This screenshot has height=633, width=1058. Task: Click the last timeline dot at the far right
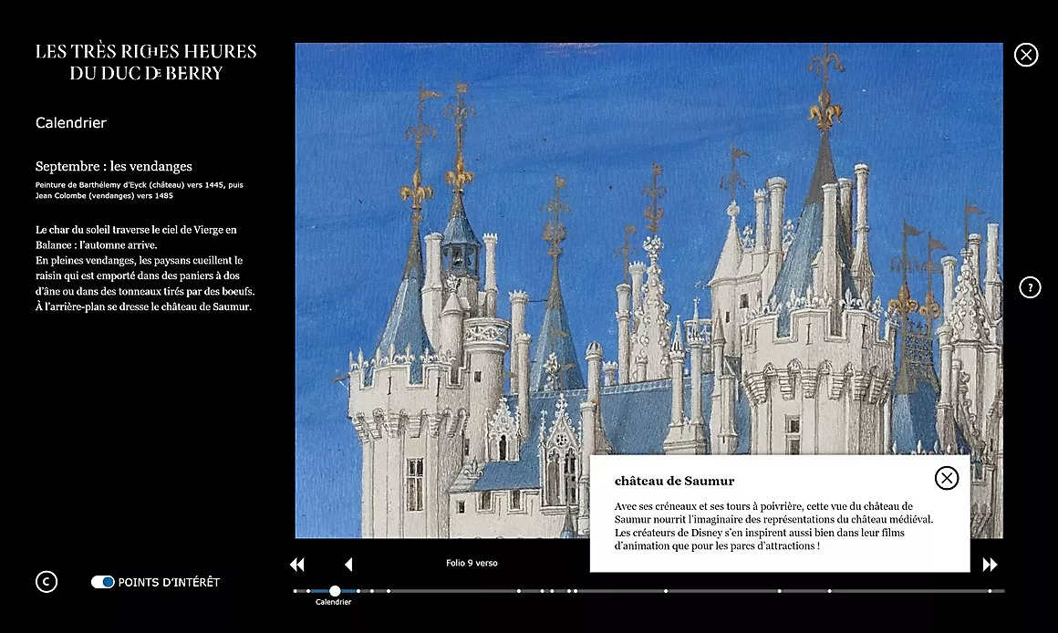click(x=990, y=591)
